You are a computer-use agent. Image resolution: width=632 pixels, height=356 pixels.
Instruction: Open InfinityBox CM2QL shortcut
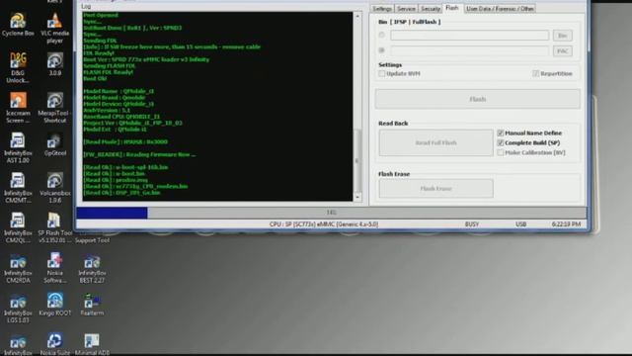coord(18,227)
